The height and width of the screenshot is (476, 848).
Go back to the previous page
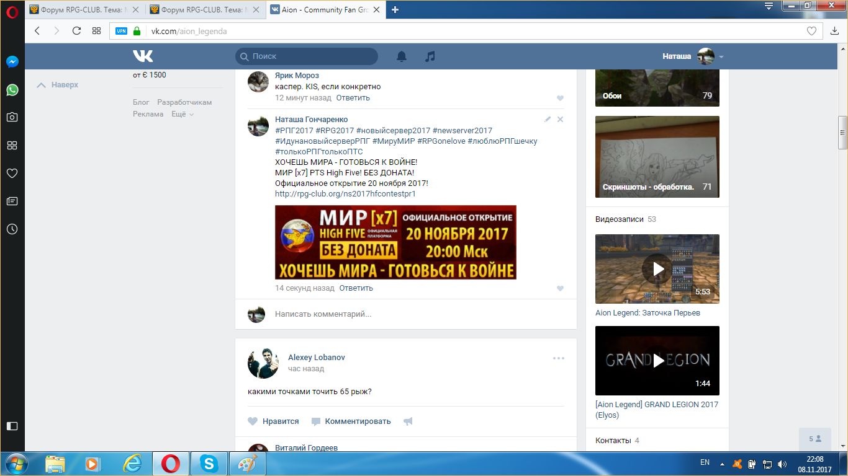click(37, 30)
